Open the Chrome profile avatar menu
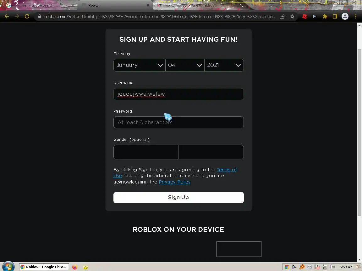The height and width of the screenshot is (271, 362). 345,16
